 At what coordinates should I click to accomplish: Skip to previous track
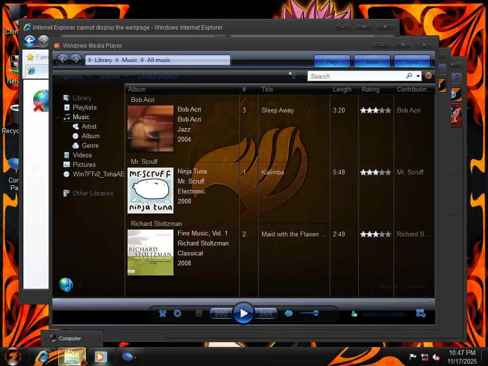click(221, 314)
